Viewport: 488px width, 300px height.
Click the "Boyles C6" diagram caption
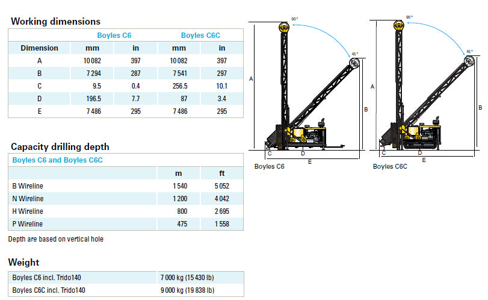click(269, 166)
